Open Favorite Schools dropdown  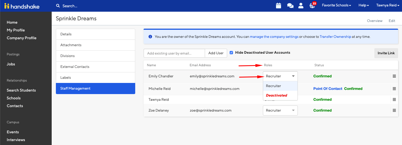[x=336, y=5]
